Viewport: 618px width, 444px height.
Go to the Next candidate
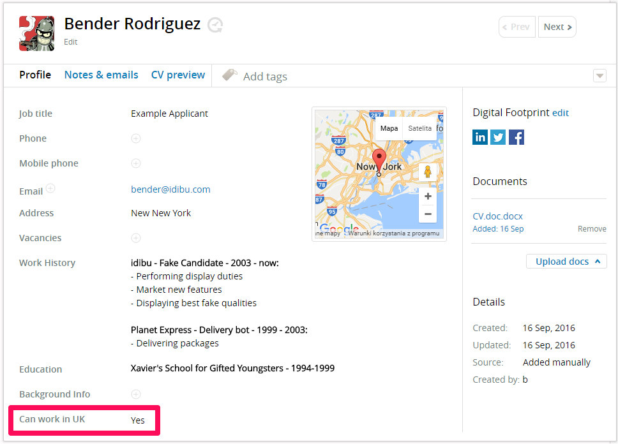click(x=557, y=27)
